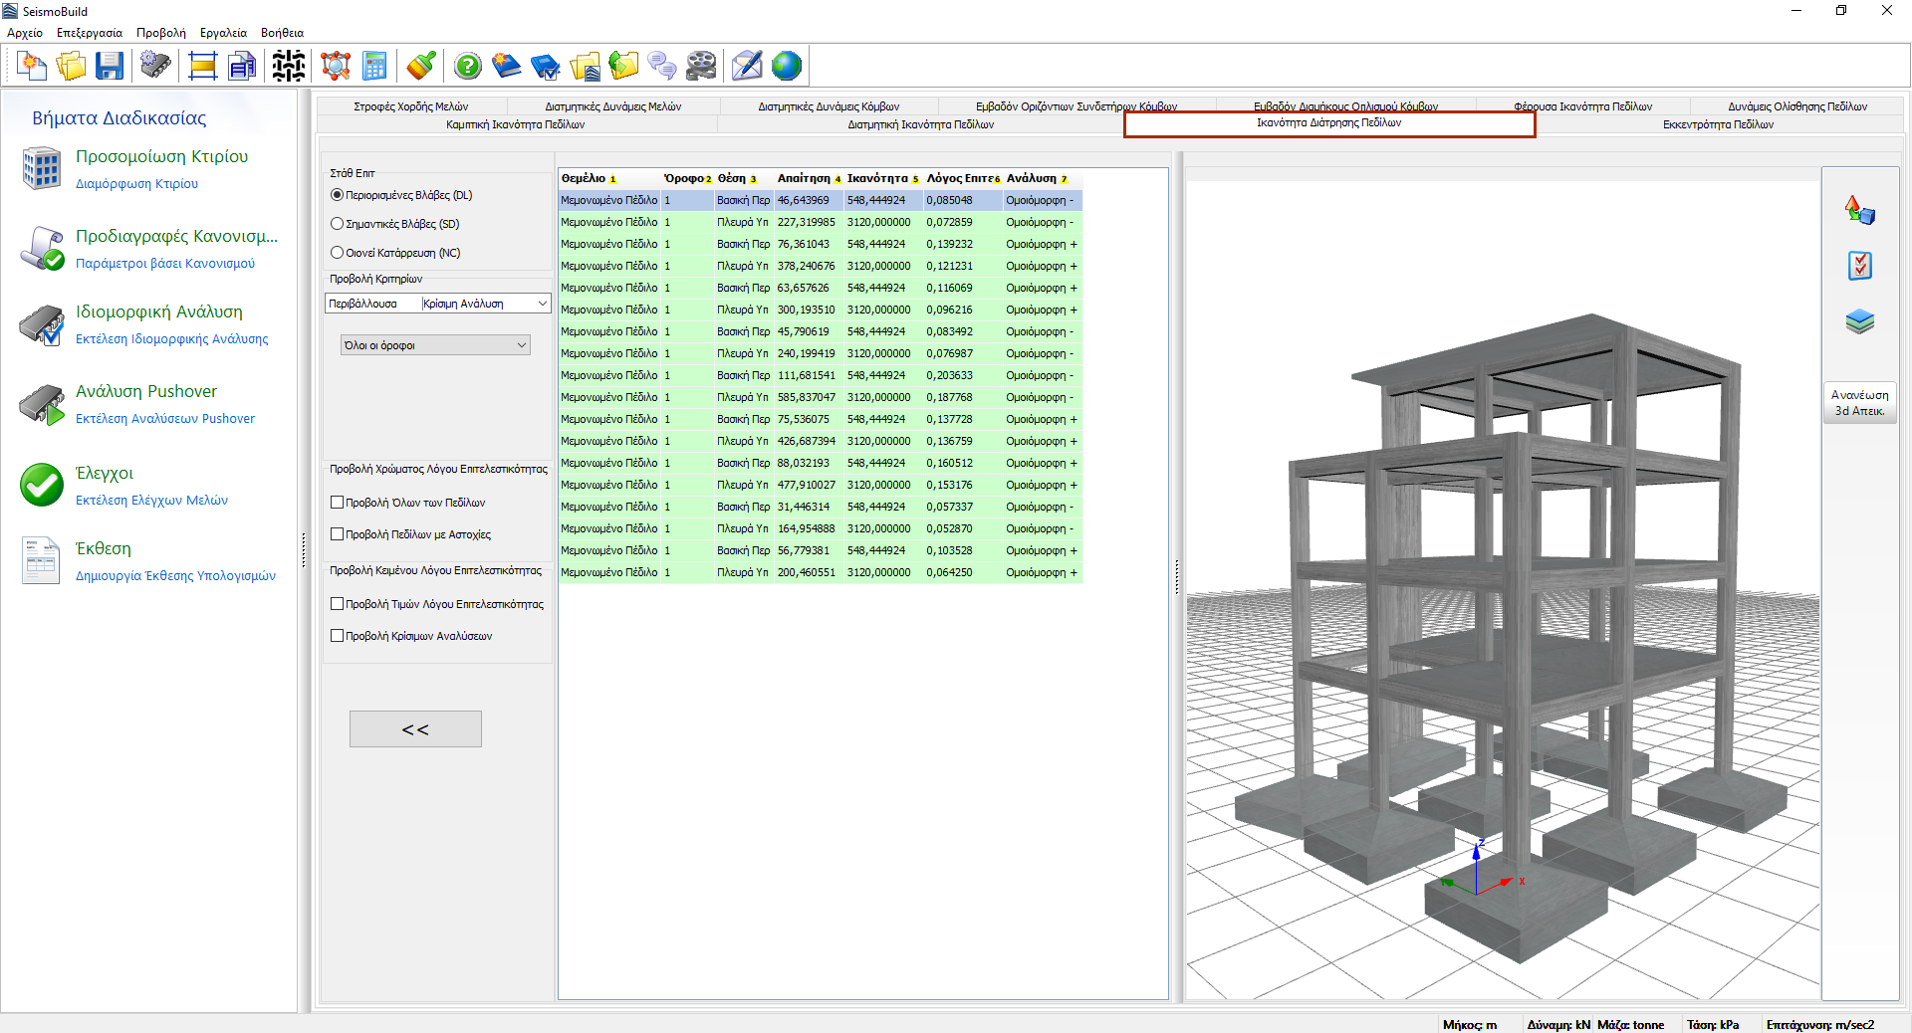Click the globe icon in the toolbar
The width and height of the screenshot is (1912, 1033).
pos(786,66)
